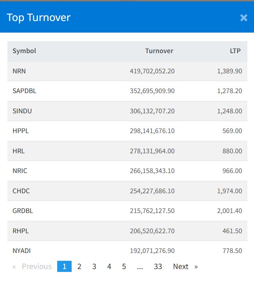254x288 pixels.
Task: Select current page 1 button
Action: (64, 267)
